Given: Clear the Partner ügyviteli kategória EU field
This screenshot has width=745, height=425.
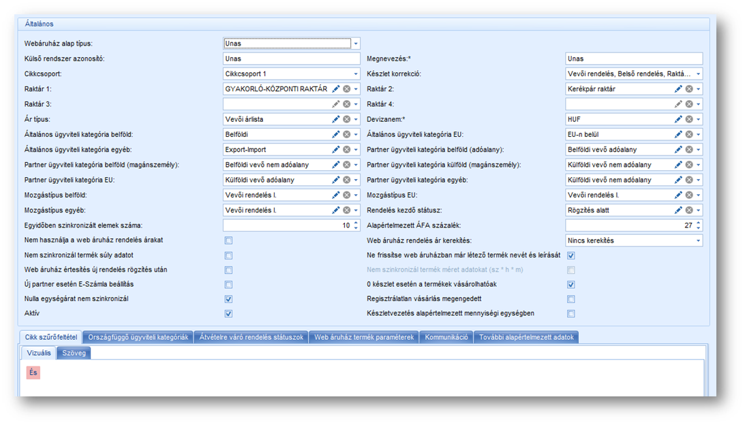Looking at the screenshot, I should [x=346, y=180].
